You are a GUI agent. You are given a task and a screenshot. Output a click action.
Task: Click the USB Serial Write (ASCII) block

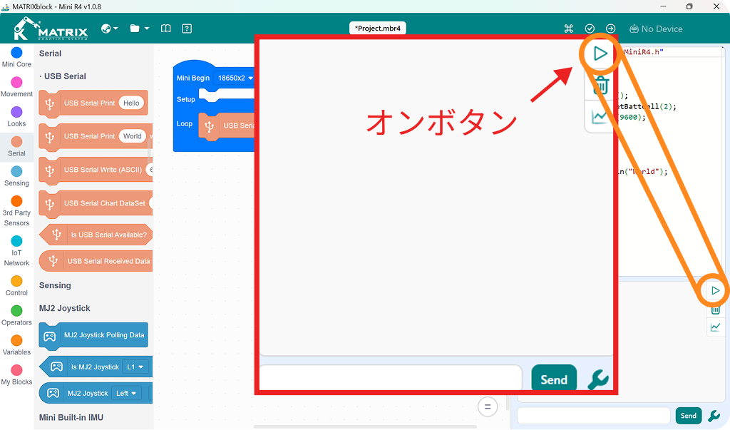pos(96,170)
